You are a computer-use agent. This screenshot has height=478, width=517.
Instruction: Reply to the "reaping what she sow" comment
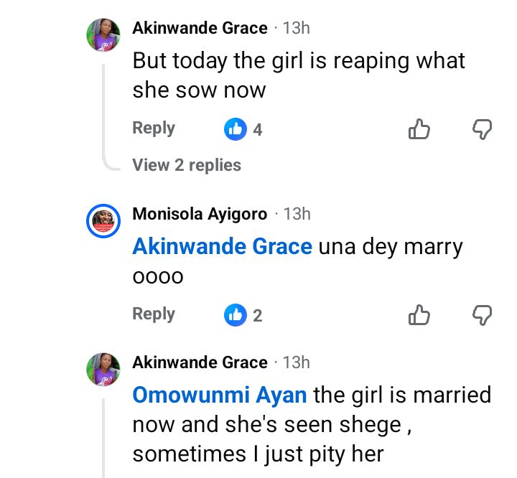click(x=154, y=128)
